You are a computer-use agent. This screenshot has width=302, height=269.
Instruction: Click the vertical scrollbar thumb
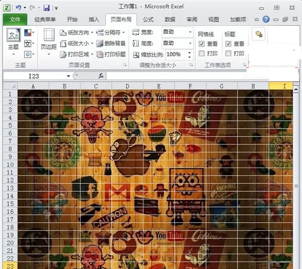pos(296,186)
